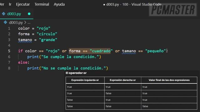The image size is (200, 112).
Task: Expand the breadcrumb ellipsis after d003.py
Action: 29,23
